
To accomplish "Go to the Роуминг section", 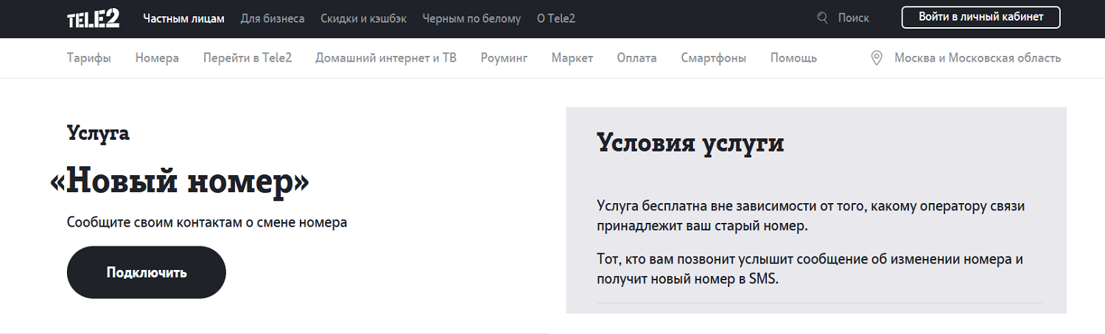I will click(x=504, y=58).
